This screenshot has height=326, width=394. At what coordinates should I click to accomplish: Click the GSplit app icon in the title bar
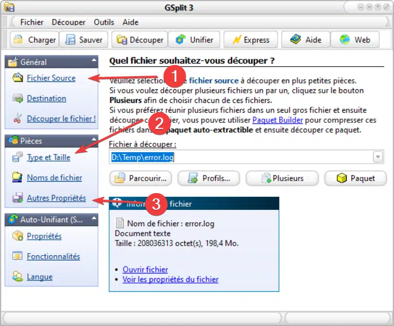pos(9,7)
